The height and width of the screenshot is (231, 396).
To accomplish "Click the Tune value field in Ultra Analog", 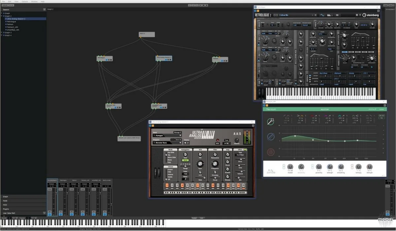I will [x=226, y=144].
